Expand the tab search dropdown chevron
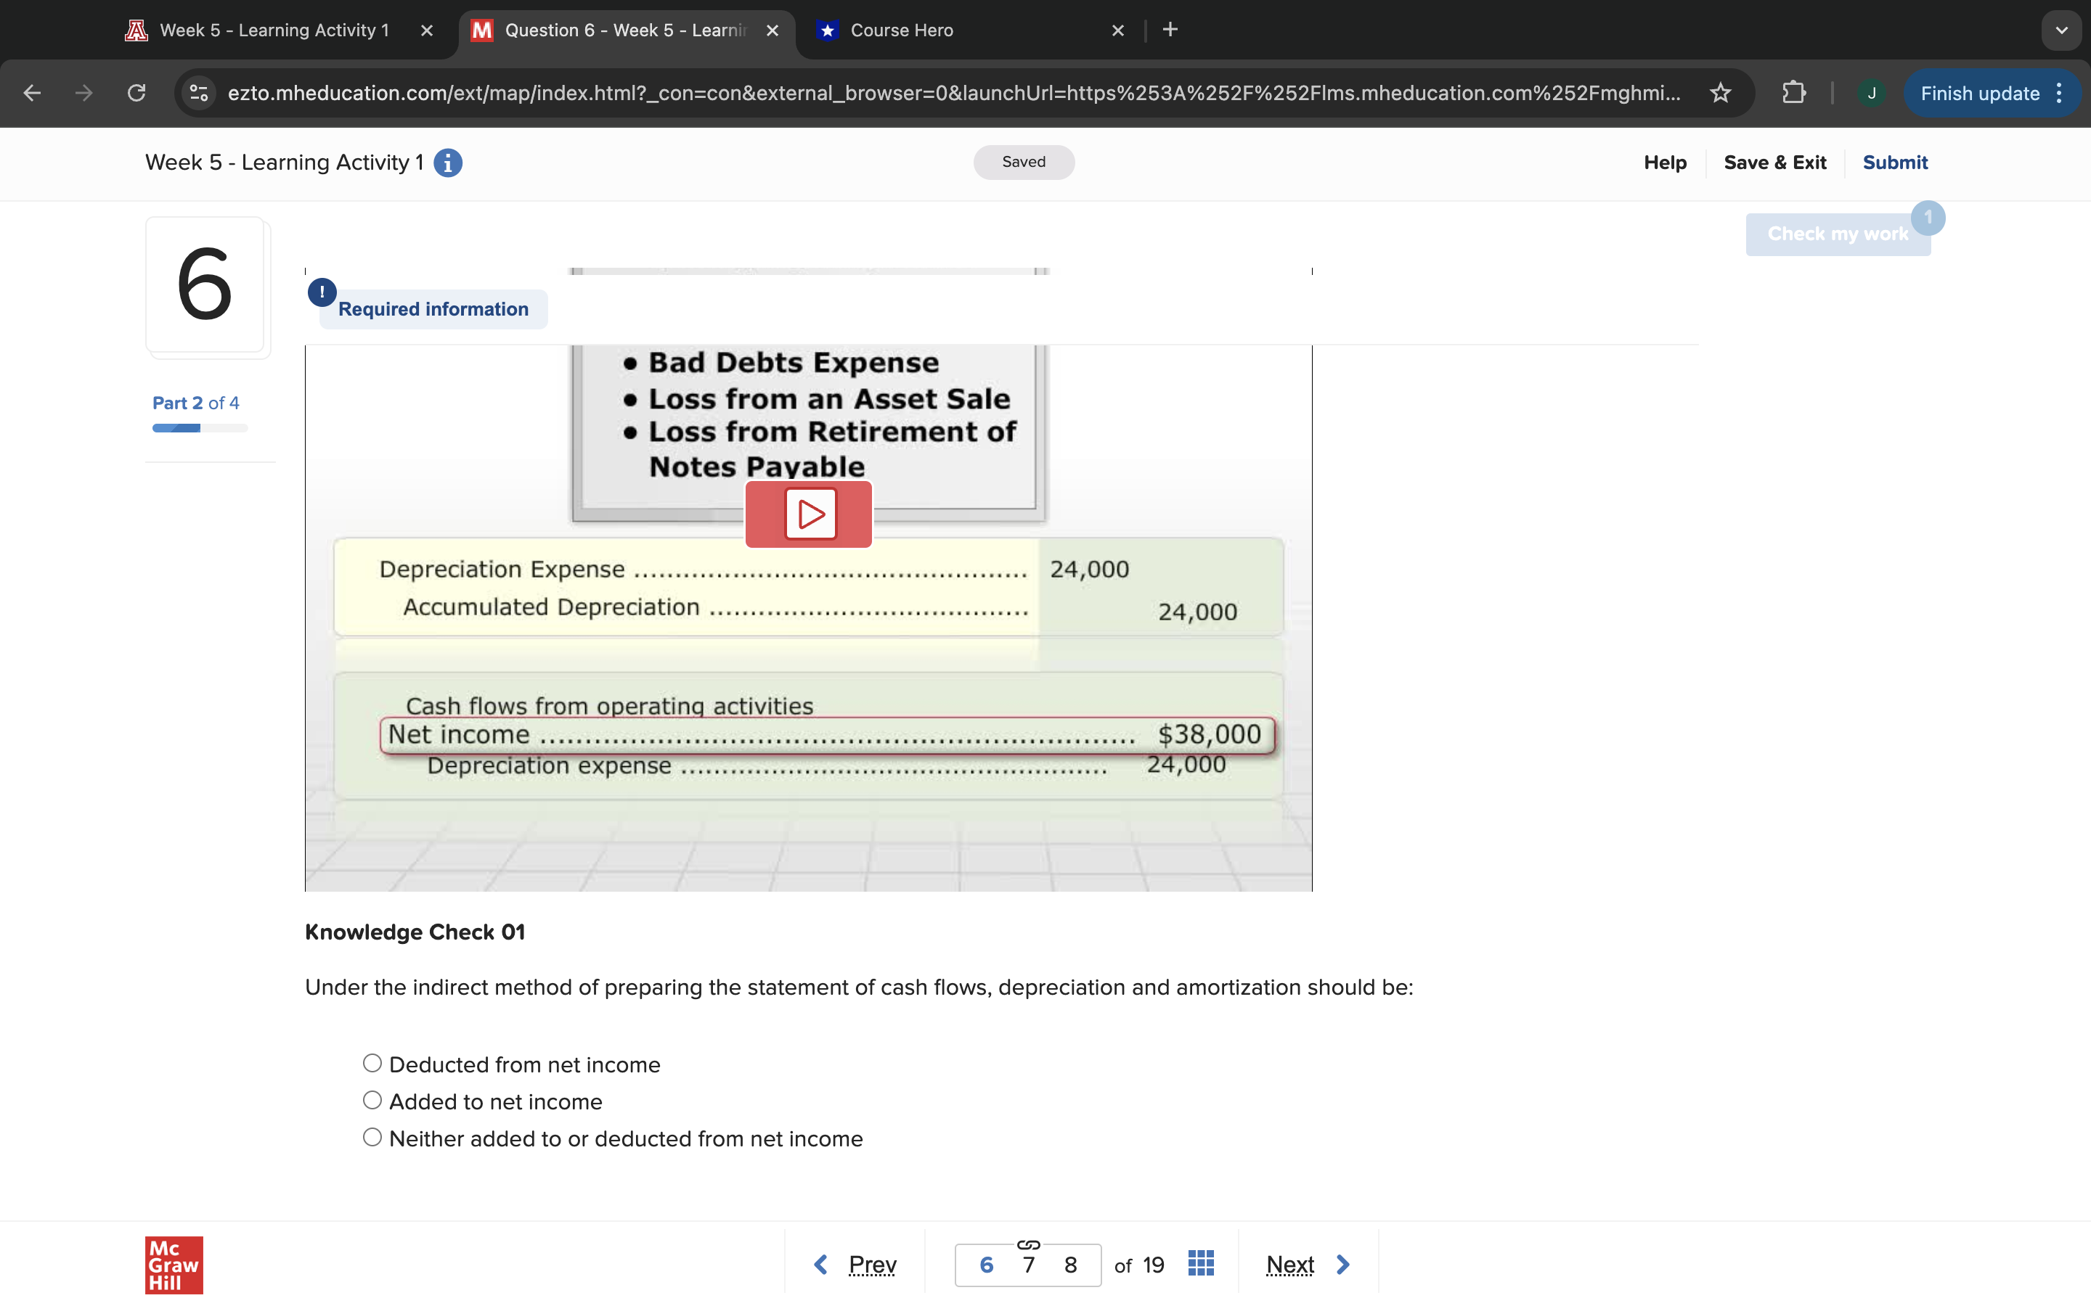Image resolution: width=2091 pixels, height=1306 pixels. pos(2061,30)
